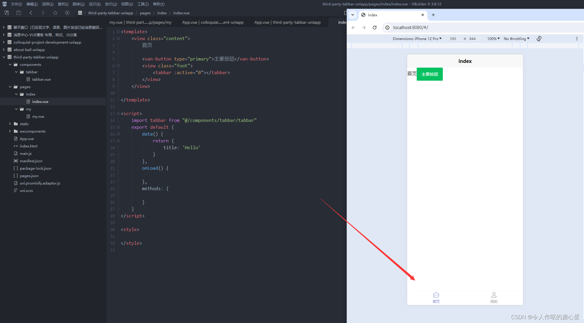Click line number 14 in the gutter
Image resolution: width=584 pixels, height=323 pixels.
click(x=112, y=120)
